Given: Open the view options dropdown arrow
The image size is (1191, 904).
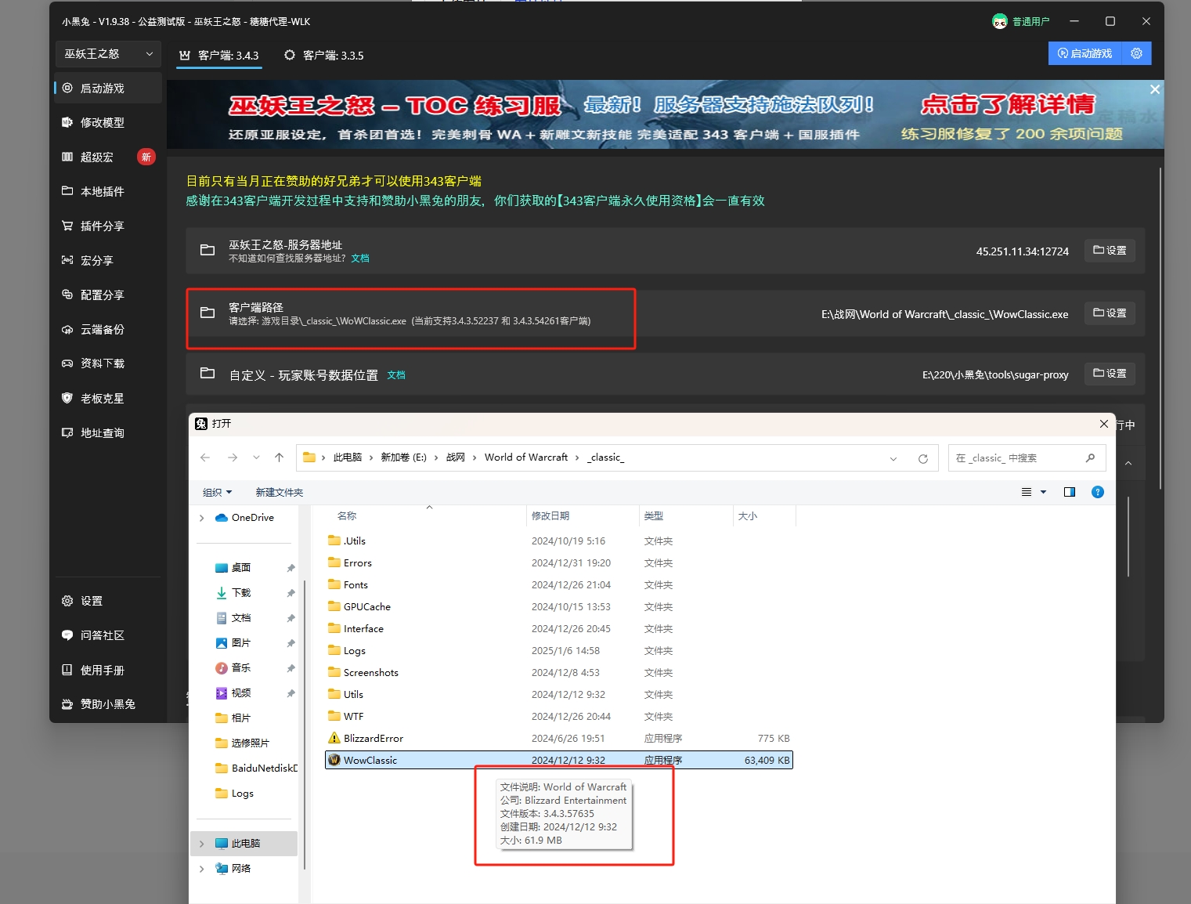Looking at the screenshot, I should point(1043,492).
